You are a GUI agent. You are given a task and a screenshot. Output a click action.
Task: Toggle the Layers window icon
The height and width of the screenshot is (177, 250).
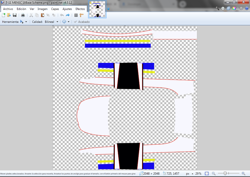(228, 8)
